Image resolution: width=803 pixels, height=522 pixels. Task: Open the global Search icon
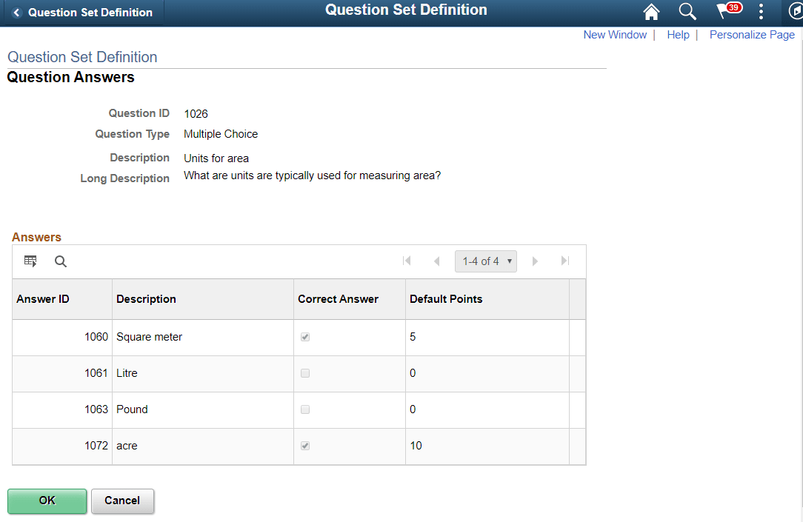[x=687, y=12]
